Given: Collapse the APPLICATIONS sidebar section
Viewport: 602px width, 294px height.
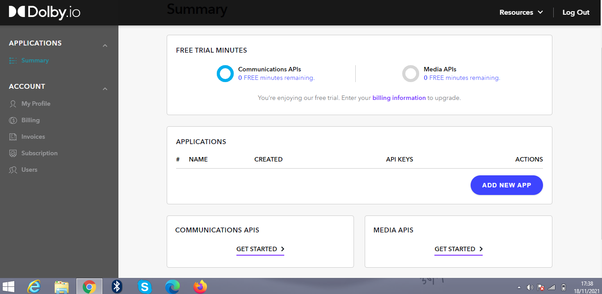Looking at the screenshot, I should point(105,46).
